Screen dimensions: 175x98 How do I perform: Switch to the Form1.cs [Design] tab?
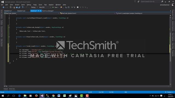click(x=48, y=11)
